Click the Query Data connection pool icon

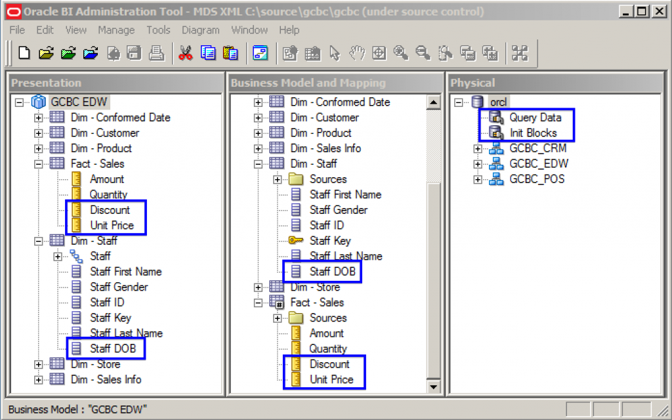(496, 117)
